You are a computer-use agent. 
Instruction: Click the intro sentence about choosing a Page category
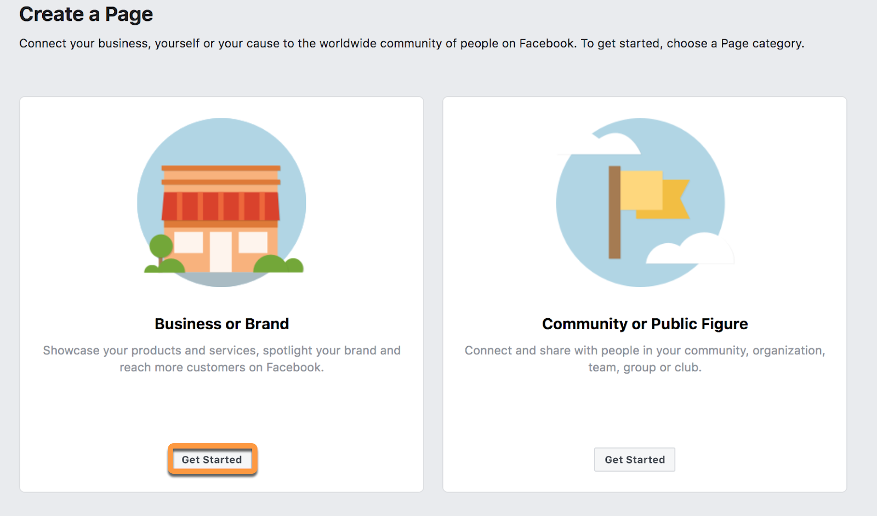point(411,43)
